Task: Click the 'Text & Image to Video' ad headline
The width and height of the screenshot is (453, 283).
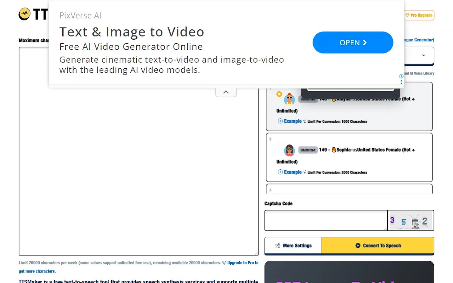Action: 132,32
